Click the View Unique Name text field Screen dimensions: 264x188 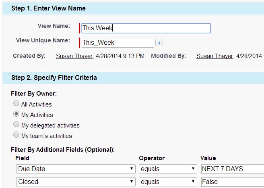tap(118, 42)
